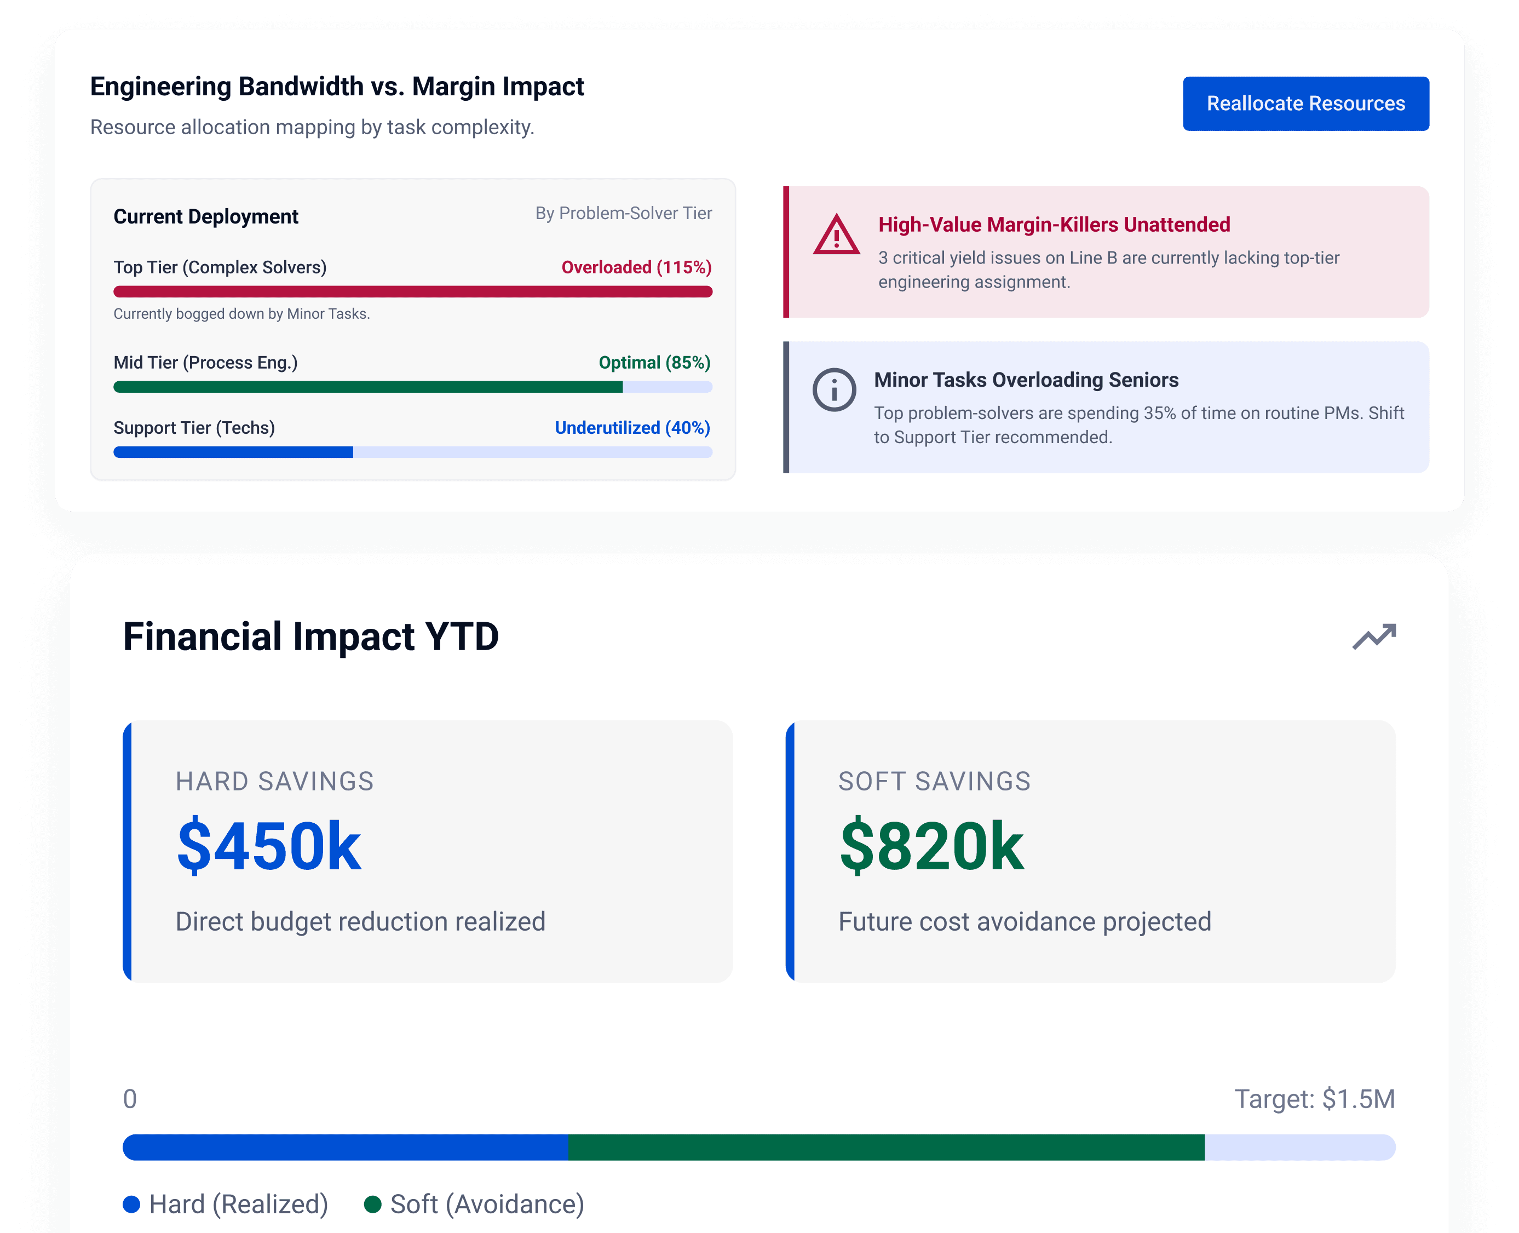Select the Soft Savings $820k card

[1090, 852]
